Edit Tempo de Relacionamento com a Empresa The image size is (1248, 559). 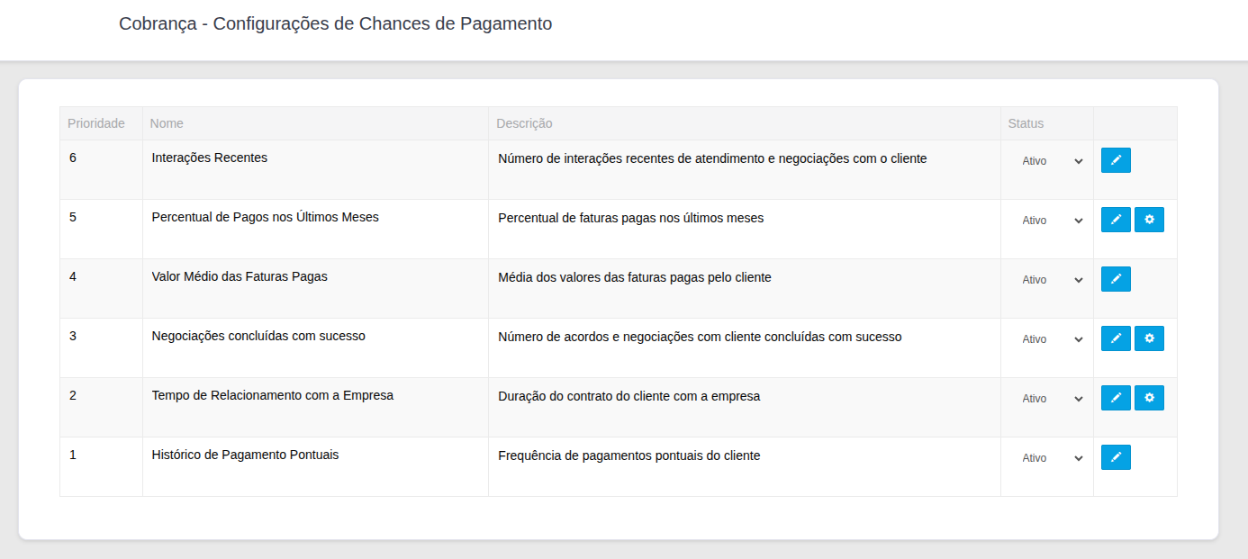(1116, 398)
